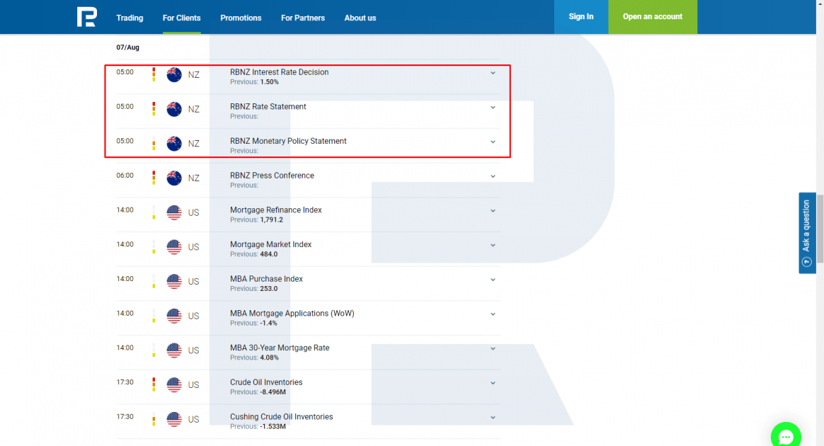Image resolution: width=824 pixels, height=446 pixels.
Task: Click US flag beside Crude Oil Inventories
Action: (174, 384)
